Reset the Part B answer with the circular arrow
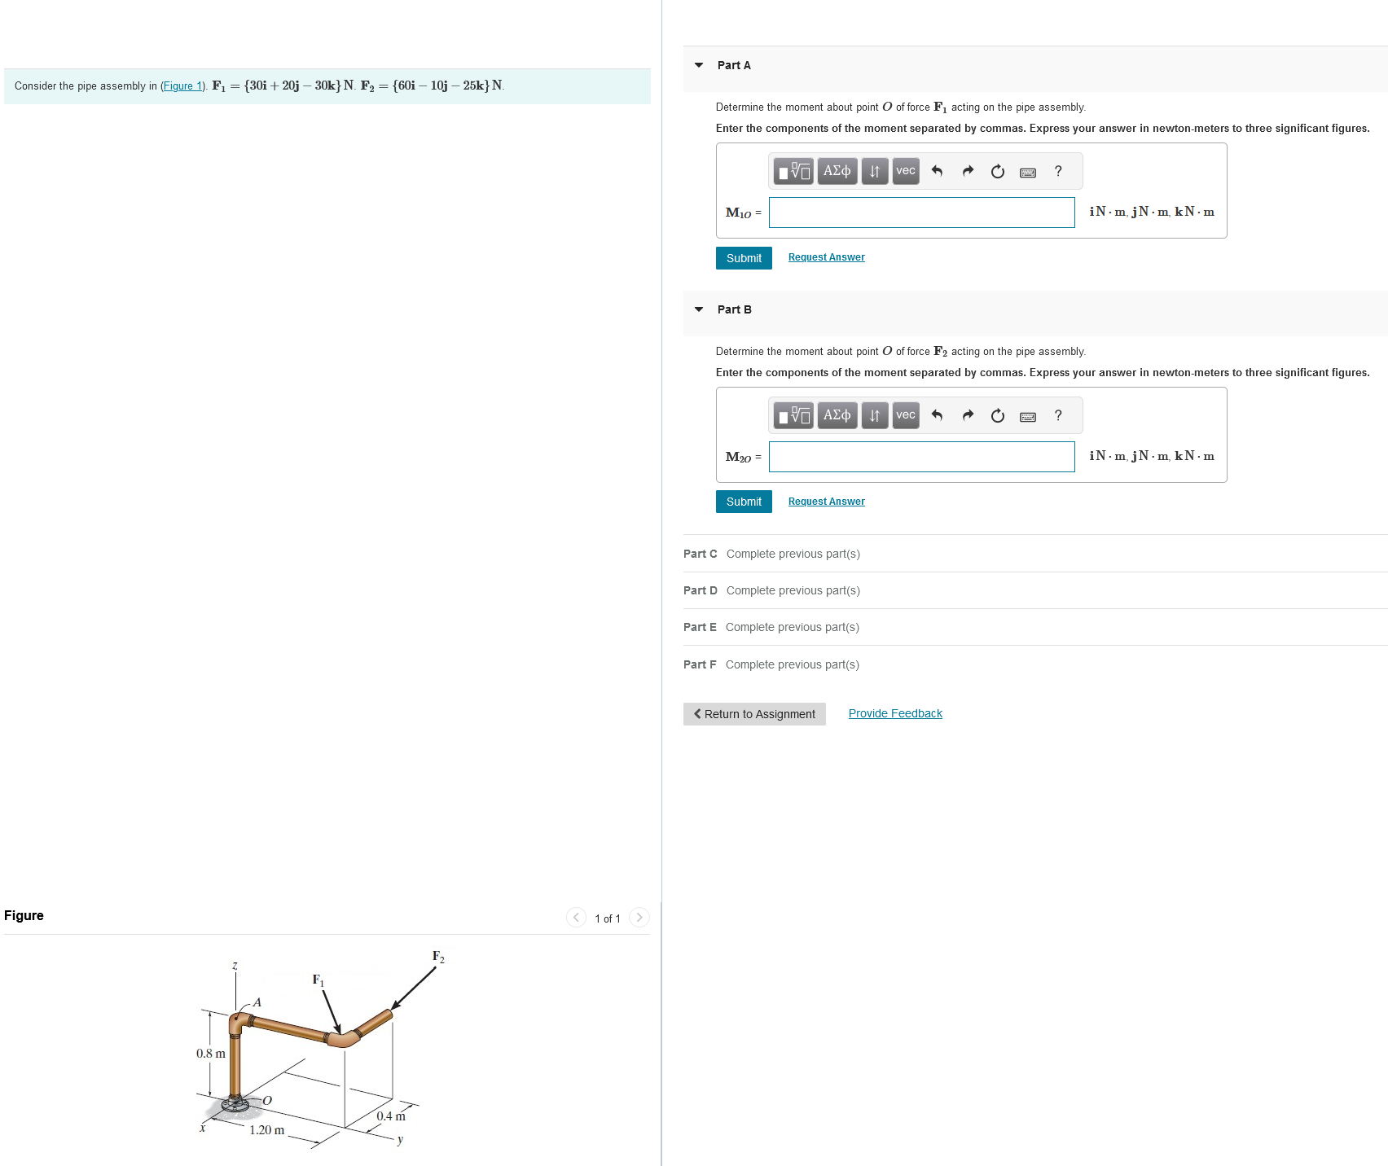The width and height of the screenshot is (1388, 1166). click(x=997, y=415)
